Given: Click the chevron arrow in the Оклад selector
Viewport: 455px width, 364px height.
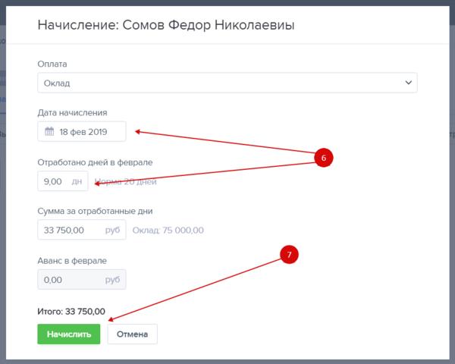Looking at the screenshot, I should [409, 83].
